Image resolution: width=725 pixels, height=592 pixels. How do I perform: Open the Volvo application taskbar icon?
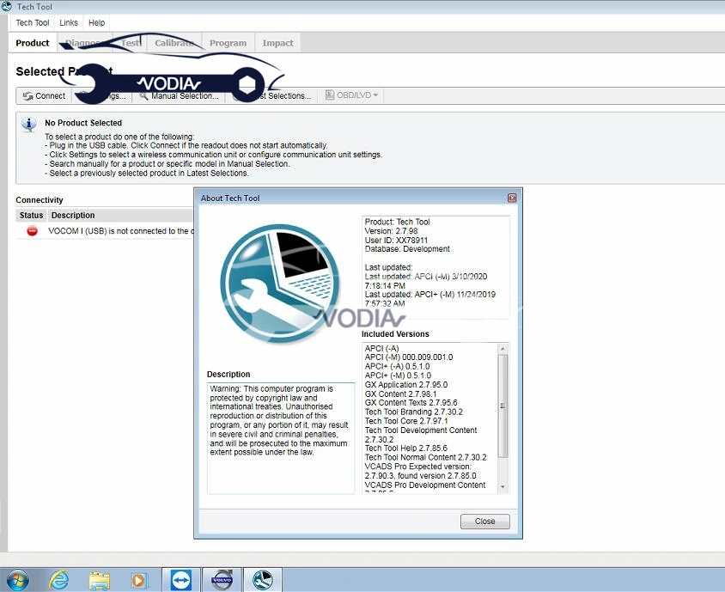[222, 580]
